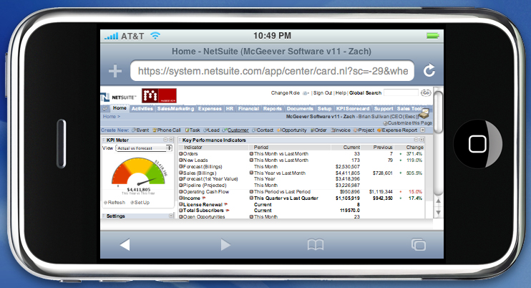
Task: Open the KPI Meter View dropdown
Action: coord(144,148)
